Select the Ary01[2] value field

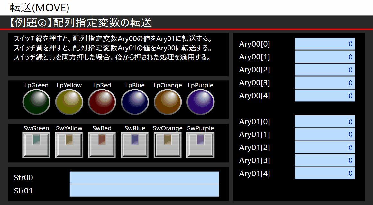(325, 147)
